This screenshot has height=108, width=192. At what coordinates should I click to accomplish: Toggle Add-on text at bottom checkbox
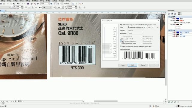121,41
